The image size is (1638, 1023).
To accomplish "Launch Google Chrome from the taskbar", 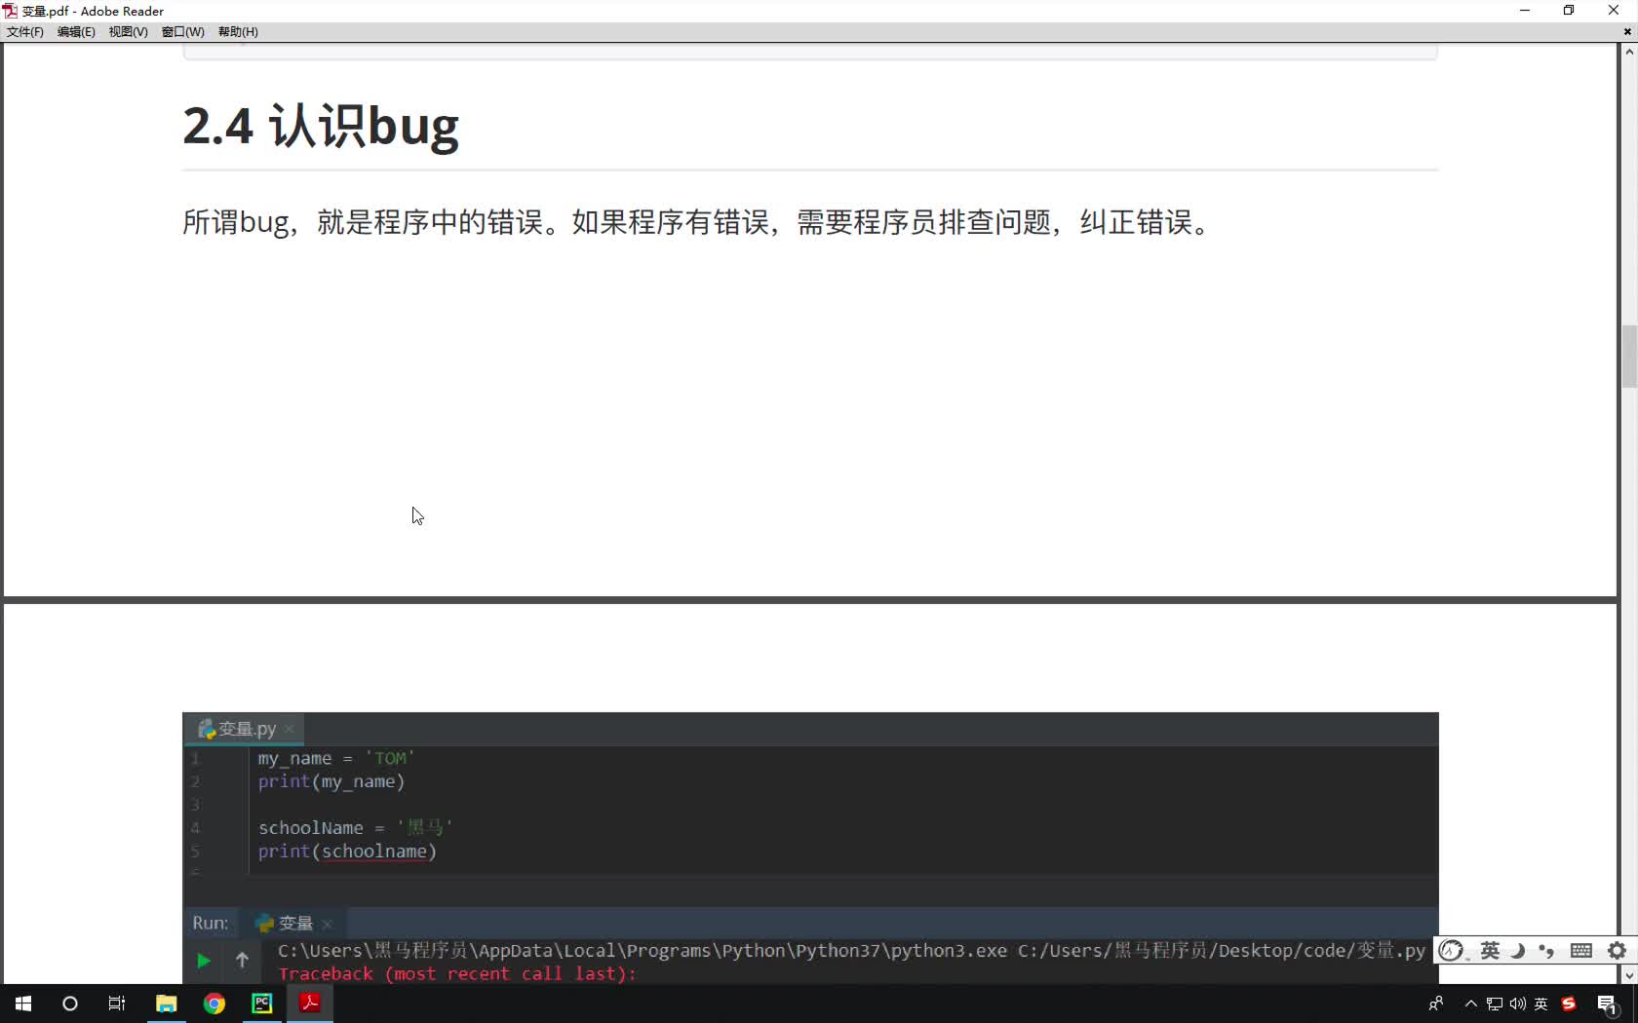I will 214,1004.
